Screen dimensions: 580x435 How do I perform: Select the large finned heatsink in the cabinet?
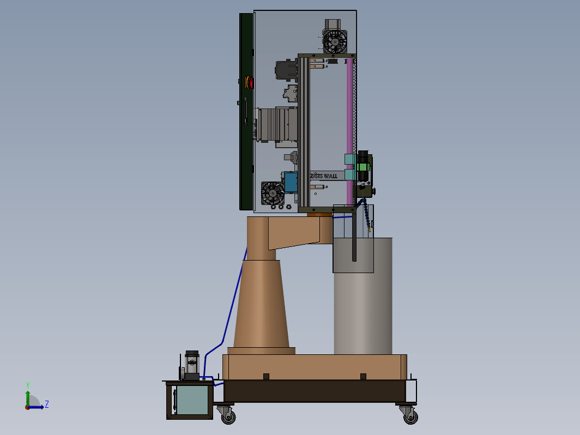point(278,125)
